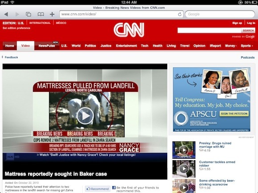Click Mattress reportedly sought in Baker case title

tap(56, 174)
